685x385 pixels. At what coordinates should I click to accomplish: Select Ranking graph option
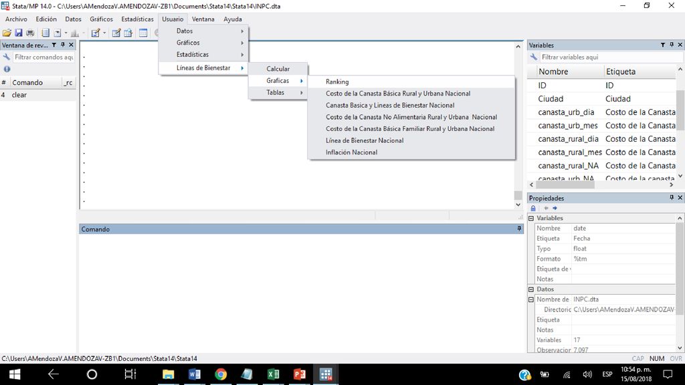point(411,82)
